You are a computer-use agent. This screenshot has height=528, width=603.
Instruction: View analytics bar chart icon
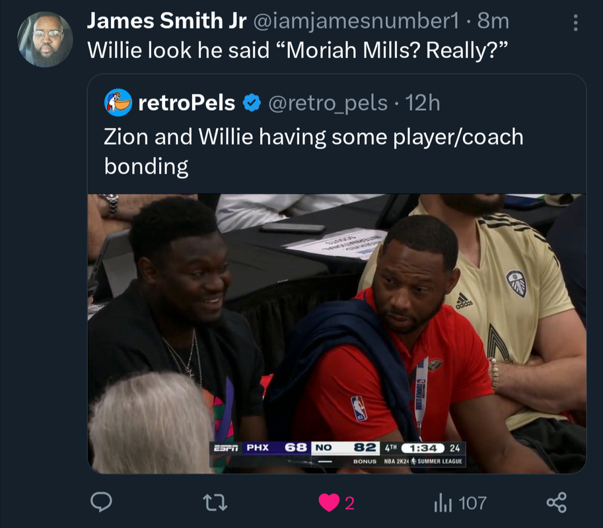[x=443, y=503]
